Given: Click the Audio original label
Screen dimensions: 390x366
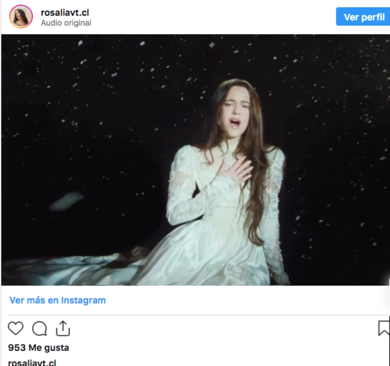Looking at the screenshot, I should click(x=66, y=23).
